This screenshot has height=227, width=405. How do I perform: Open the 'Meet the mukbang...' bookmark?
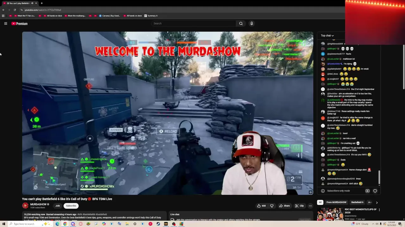[x=75, y=16]
